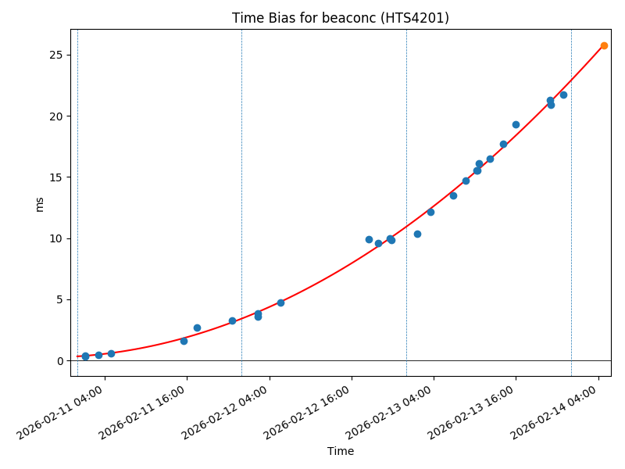Image resolution: width=625 pixels, height=469 pixels.
Task: Click the leftmost blue data point
Action: pyautogui.click(x=85, y=356)
